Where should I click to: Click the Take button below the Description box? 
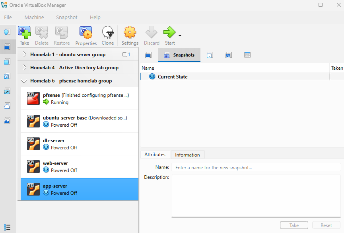coord(294,225)
